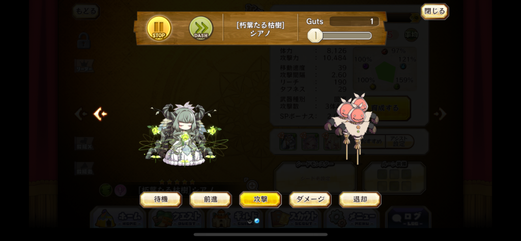Open the メニュー gear menu
The width and height of the screenshot is (521, 241).
tap(352, 218)
